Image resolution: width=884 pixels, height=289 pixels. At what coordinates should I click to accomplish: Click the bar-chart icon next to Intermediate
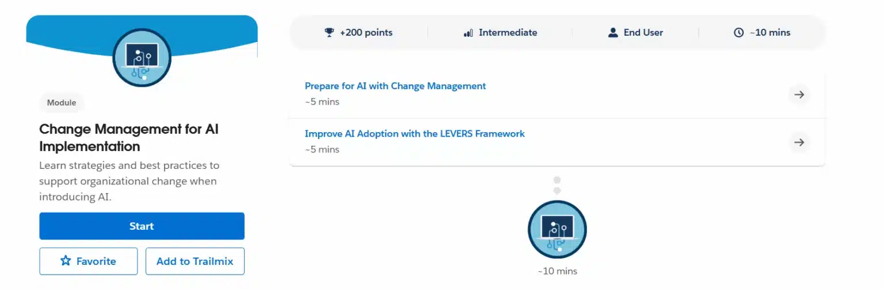pyautogui.click(x=468, y=33)
